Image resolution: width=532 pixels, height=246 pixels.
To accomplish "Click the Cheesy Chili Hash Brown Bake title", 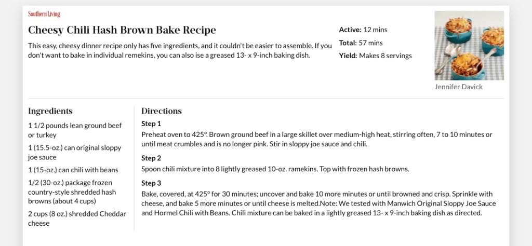I will click(x=122, y=30).
